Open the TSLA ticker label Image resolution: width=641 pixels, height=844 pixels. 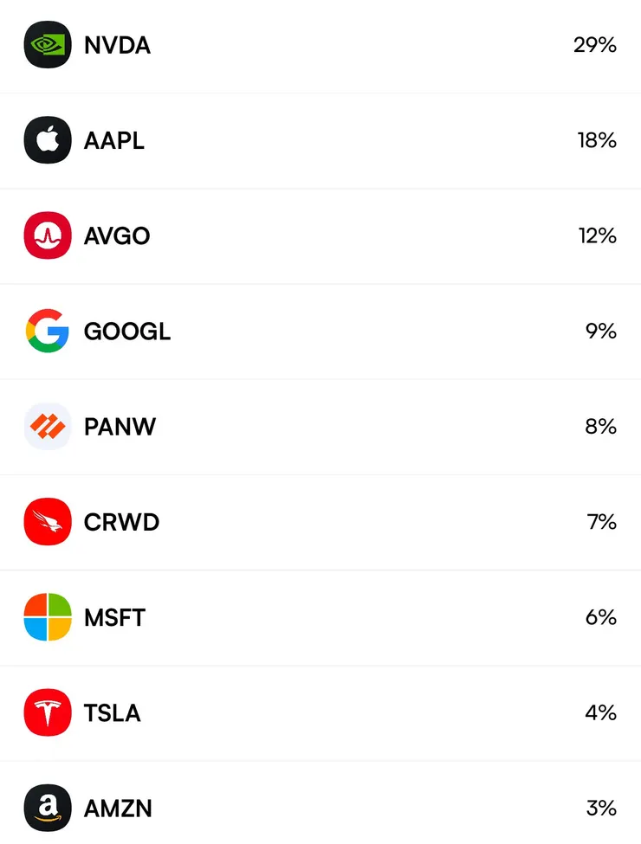coord(112,712)
